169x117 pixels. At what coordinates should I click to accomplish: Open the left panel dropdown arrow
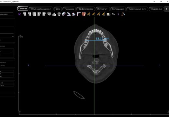coord(13,37)
